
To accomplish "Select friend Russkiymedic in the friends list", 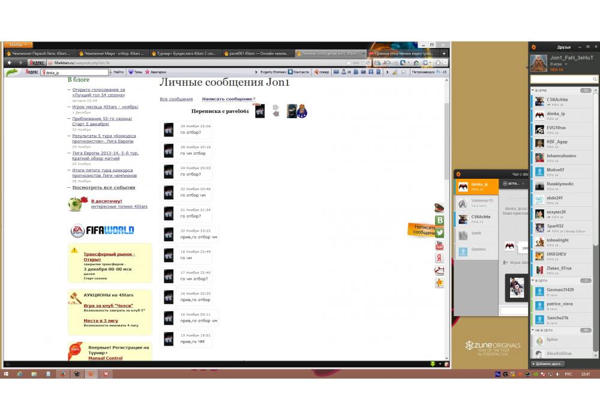I will (x=562, y=186).
